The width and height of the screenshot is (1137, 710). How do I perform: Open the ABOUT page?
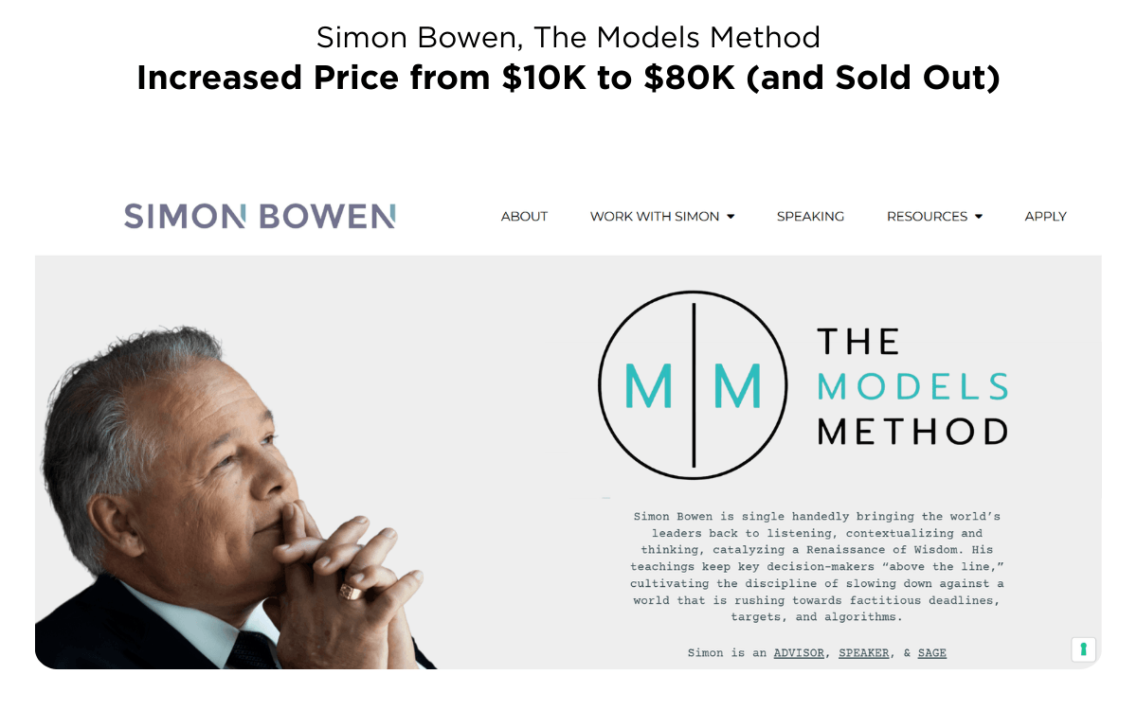[x=524, y=217]
